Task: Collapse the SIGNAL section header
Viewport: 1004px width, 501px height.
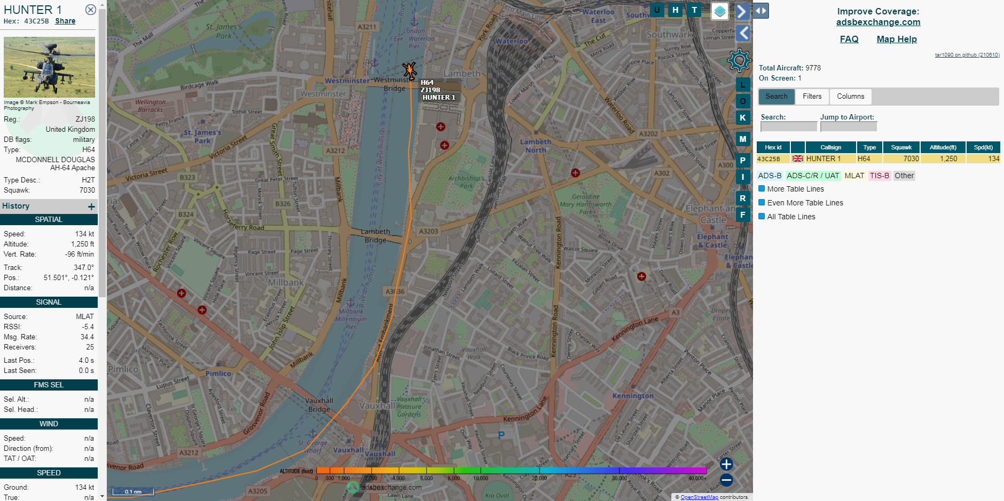Action: click(x=49, y=302)
